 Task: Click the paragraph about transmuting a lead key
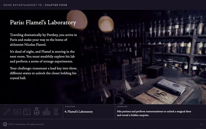[43, 73]
